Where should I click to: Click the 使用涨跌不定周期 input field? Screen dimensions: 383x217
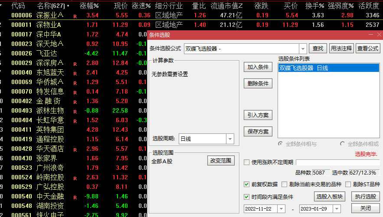coord(338,162)
